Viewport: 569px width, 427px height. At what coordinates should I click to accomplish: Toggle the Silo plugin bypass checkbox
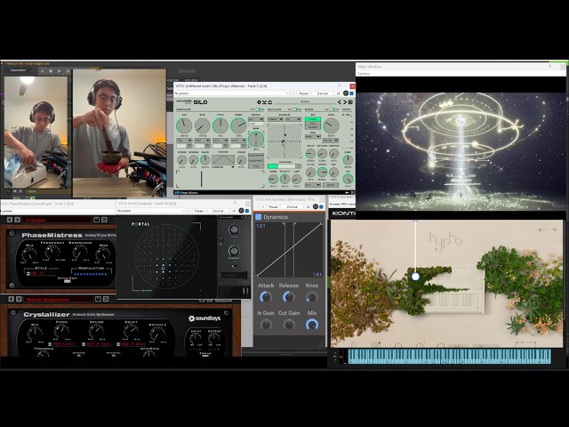pyautogui.click(x=352, y=93)
